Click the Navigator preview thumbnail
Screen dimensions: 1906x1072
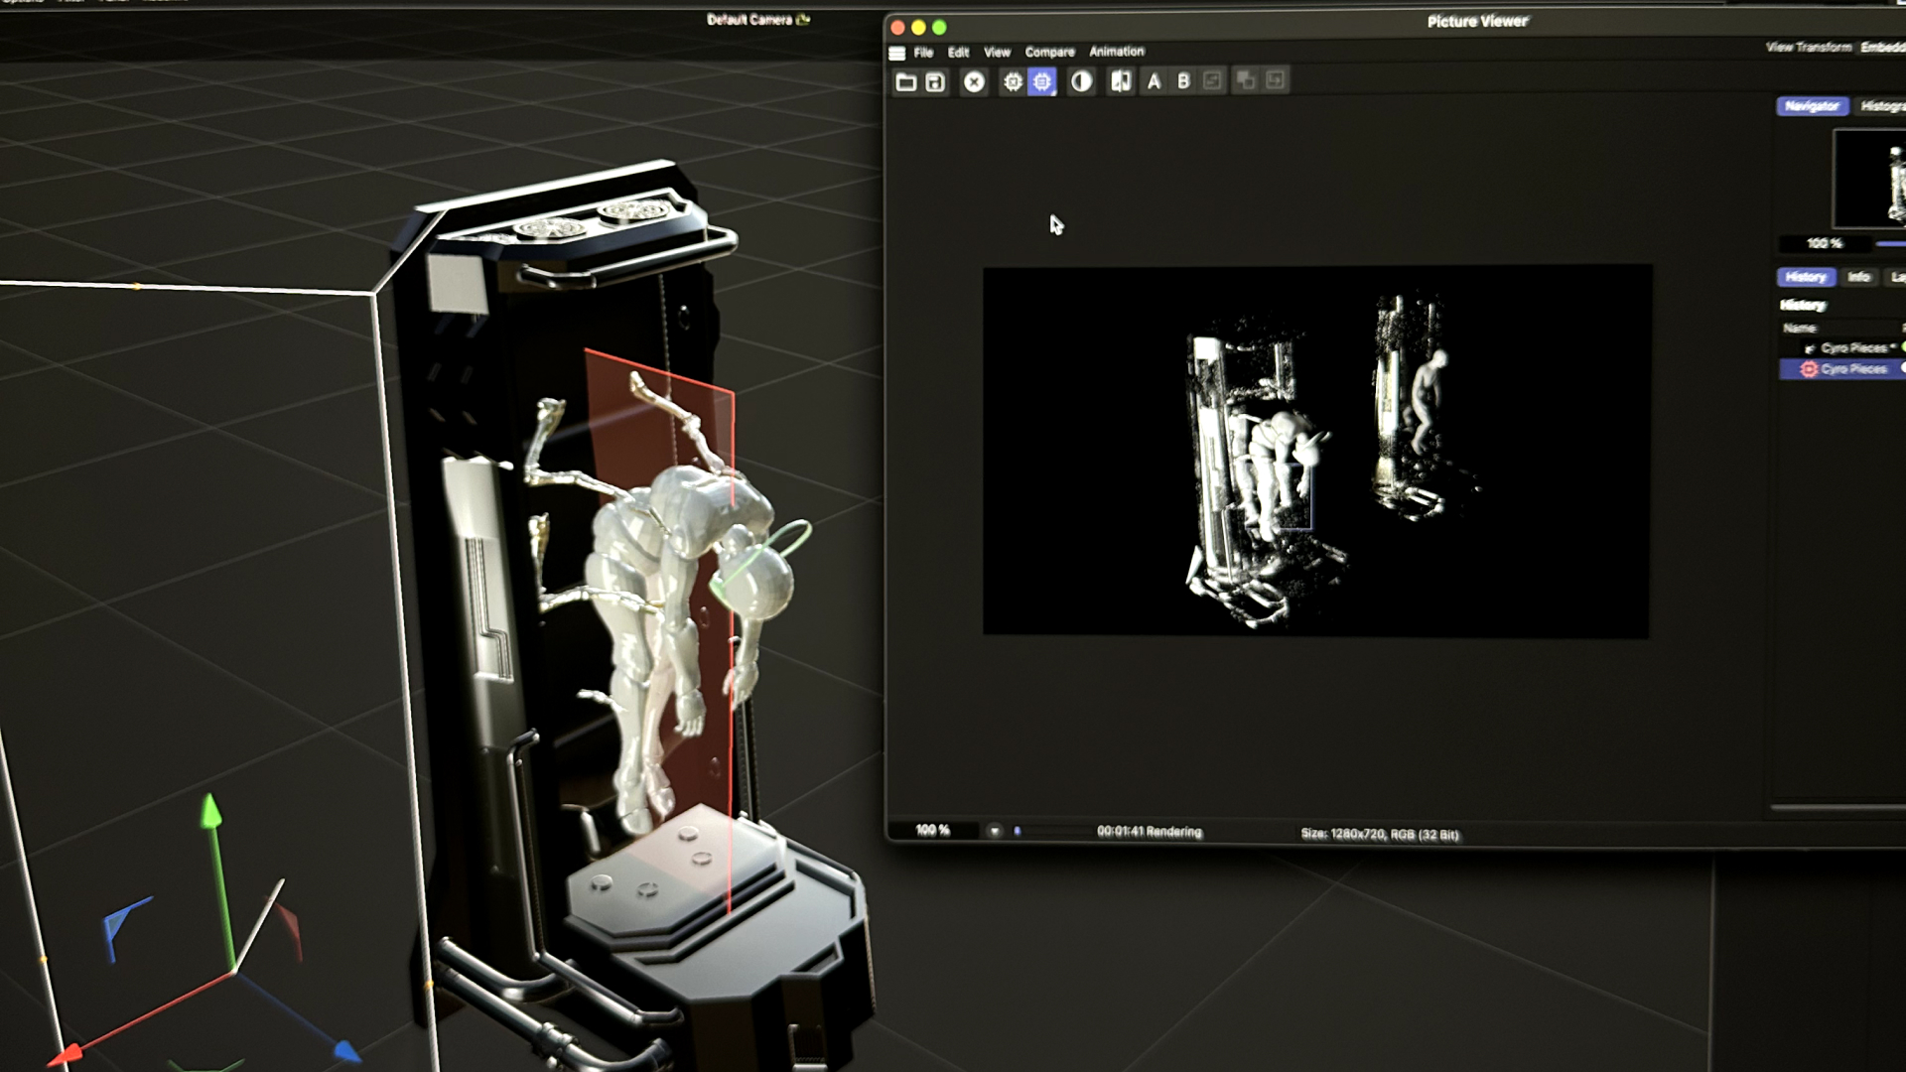1869,180
